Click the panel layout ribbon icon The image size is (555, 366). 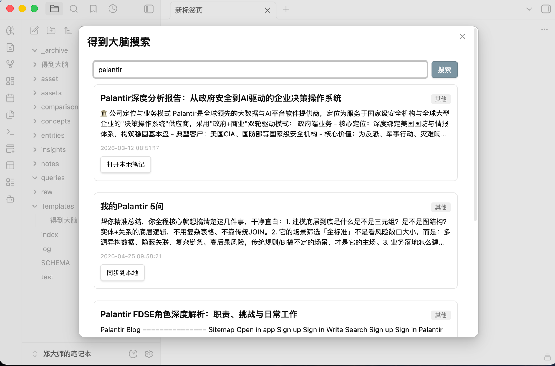tap(10, 166)
